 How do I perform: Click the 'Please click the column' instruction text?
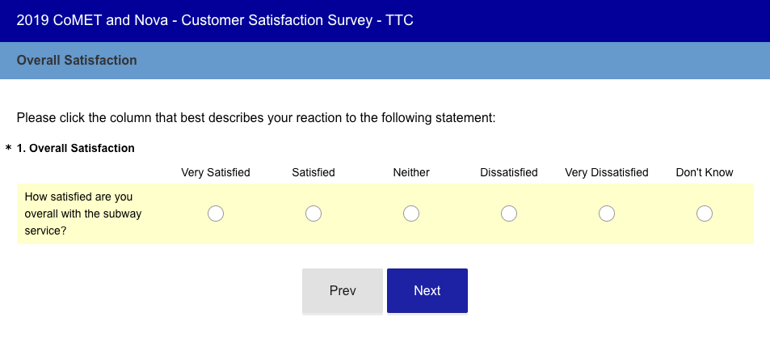point(256,118)
